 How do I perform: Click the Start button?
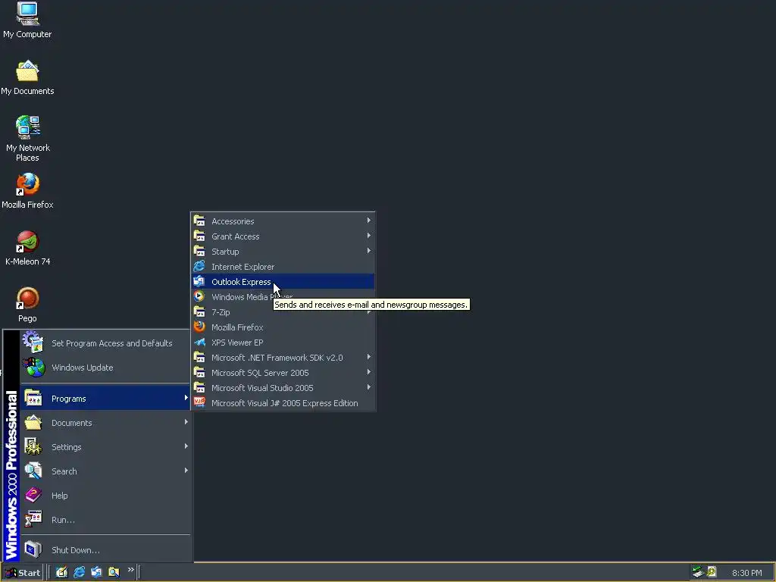23,573
